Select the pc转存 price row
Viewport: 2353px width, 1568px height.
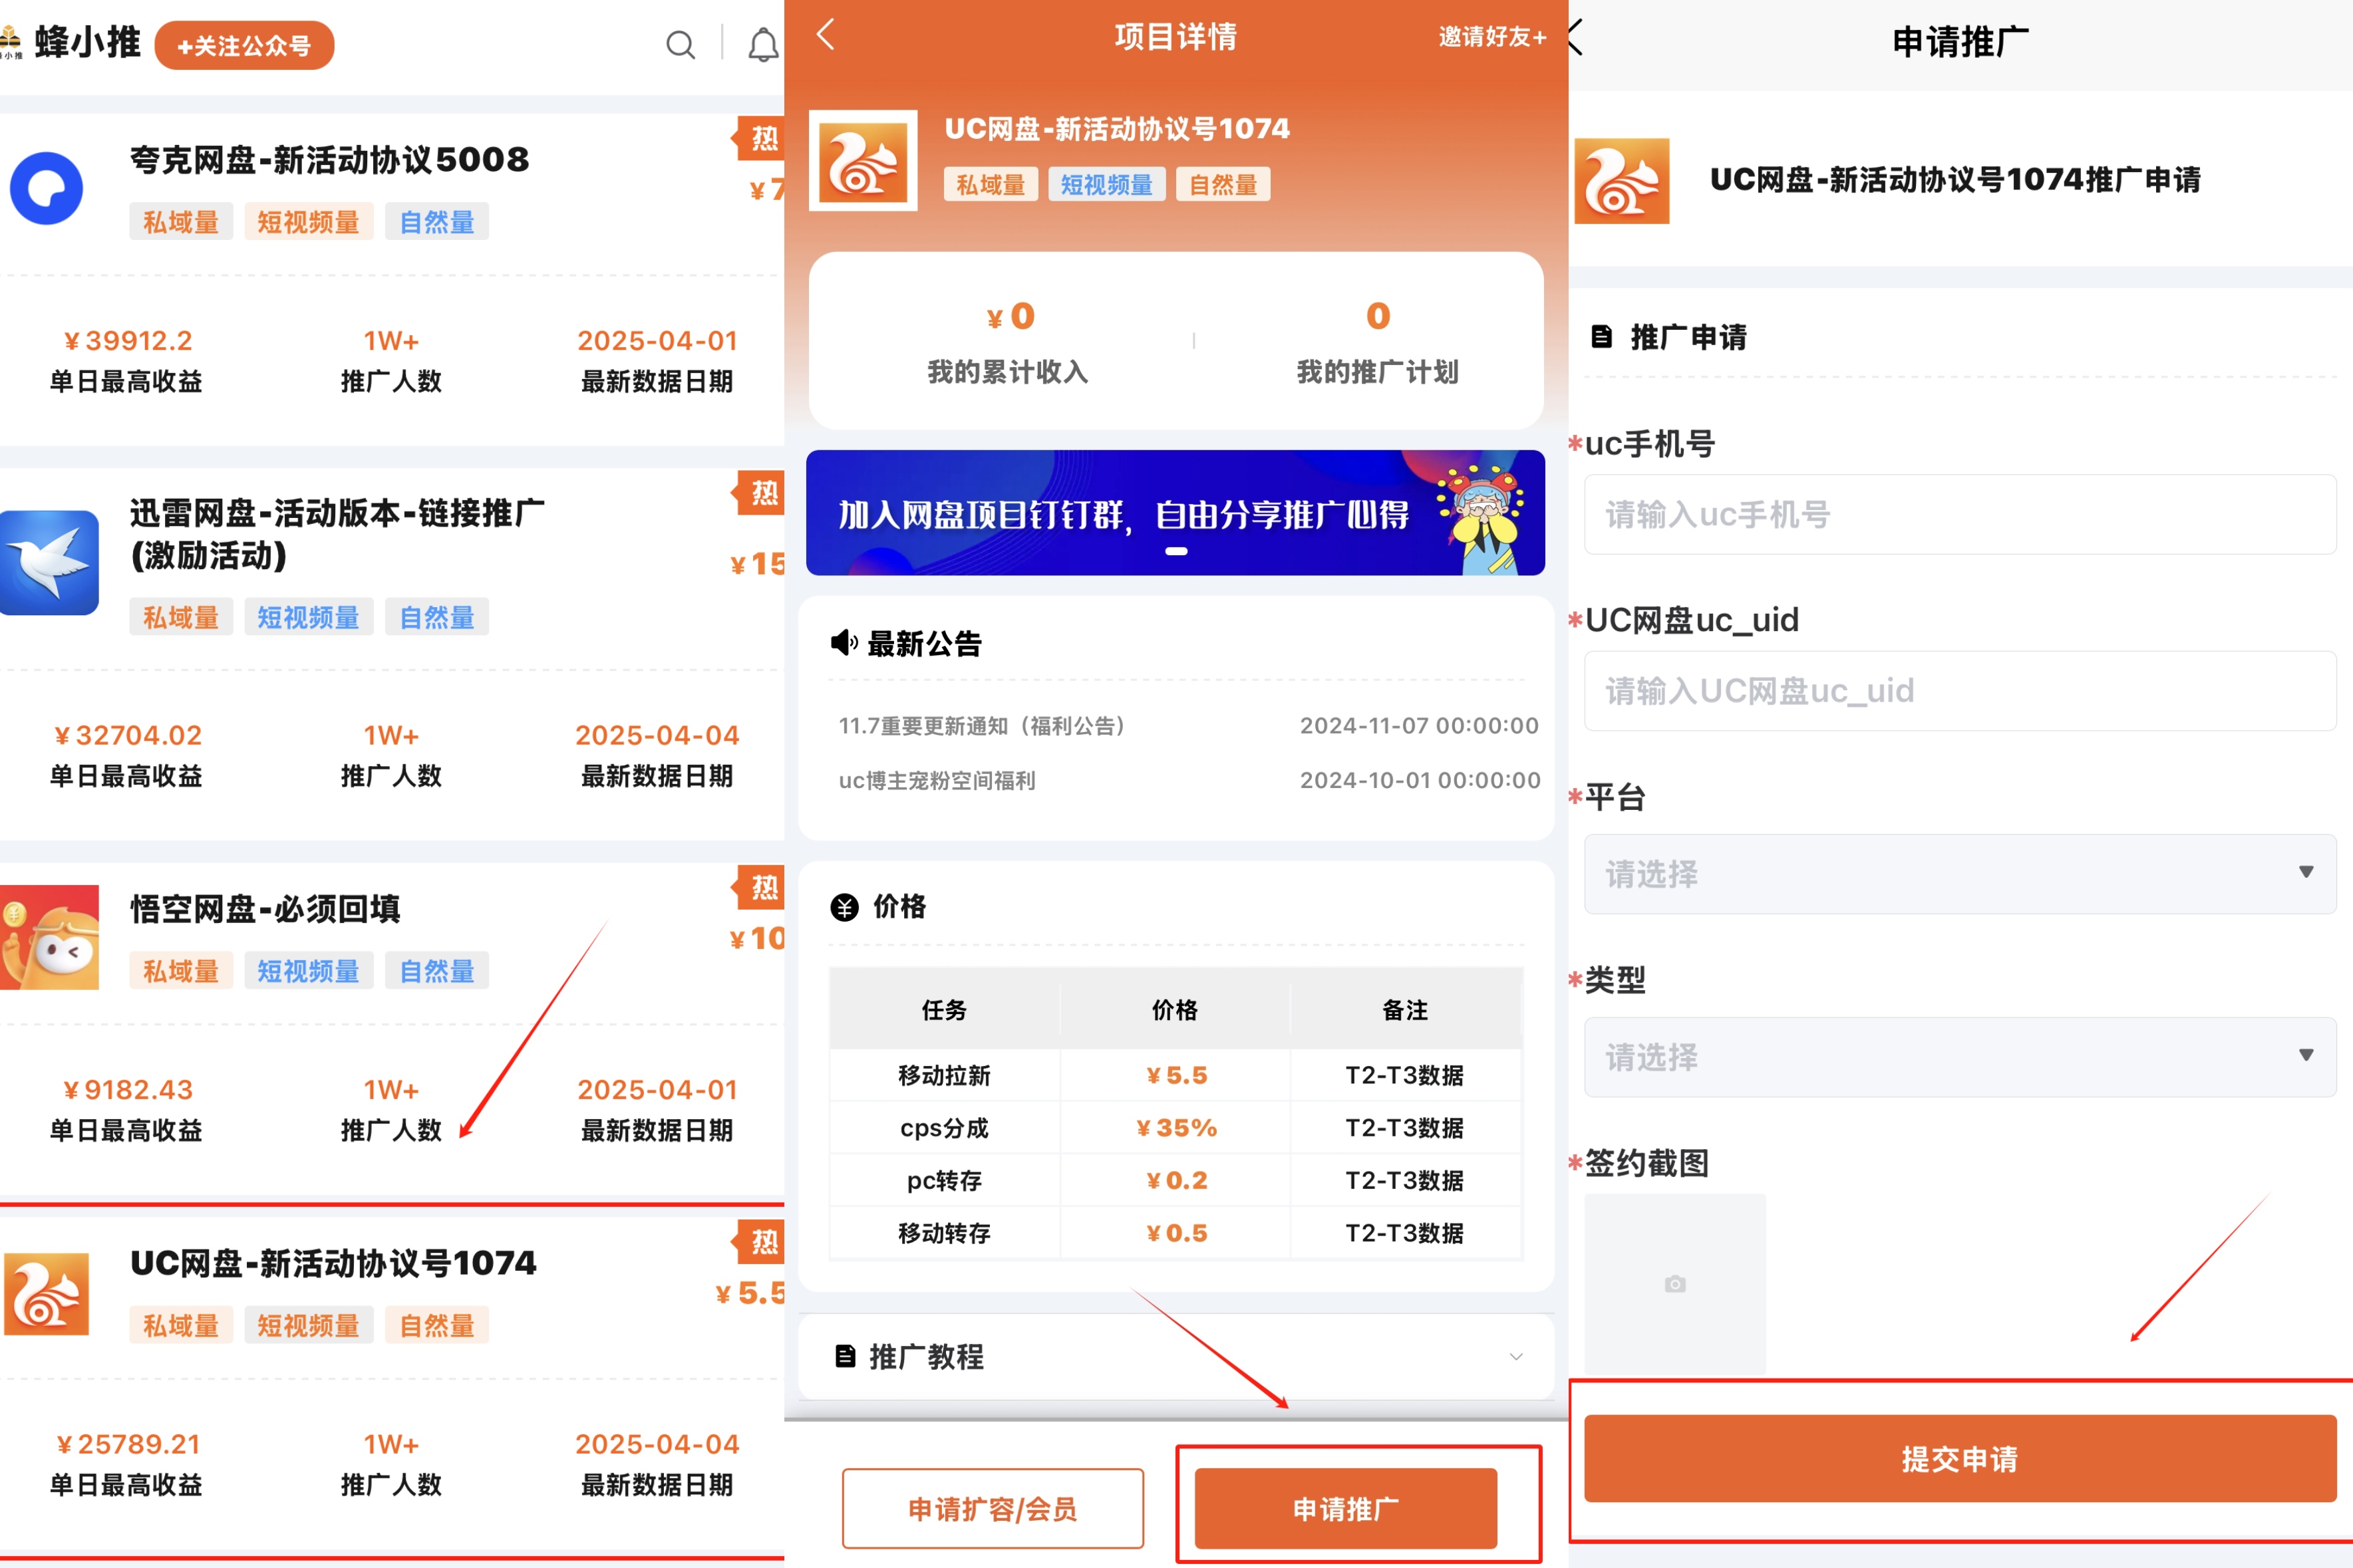pyautogui.click(x=1176, y=1180)
